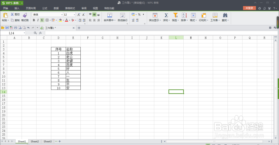
Task: Decrease font size with the A- icon
Action: point(83,14)
